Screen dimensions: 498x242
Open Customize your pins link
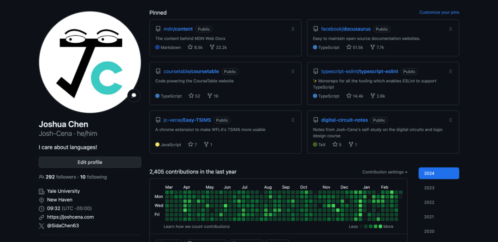(439, 12)
